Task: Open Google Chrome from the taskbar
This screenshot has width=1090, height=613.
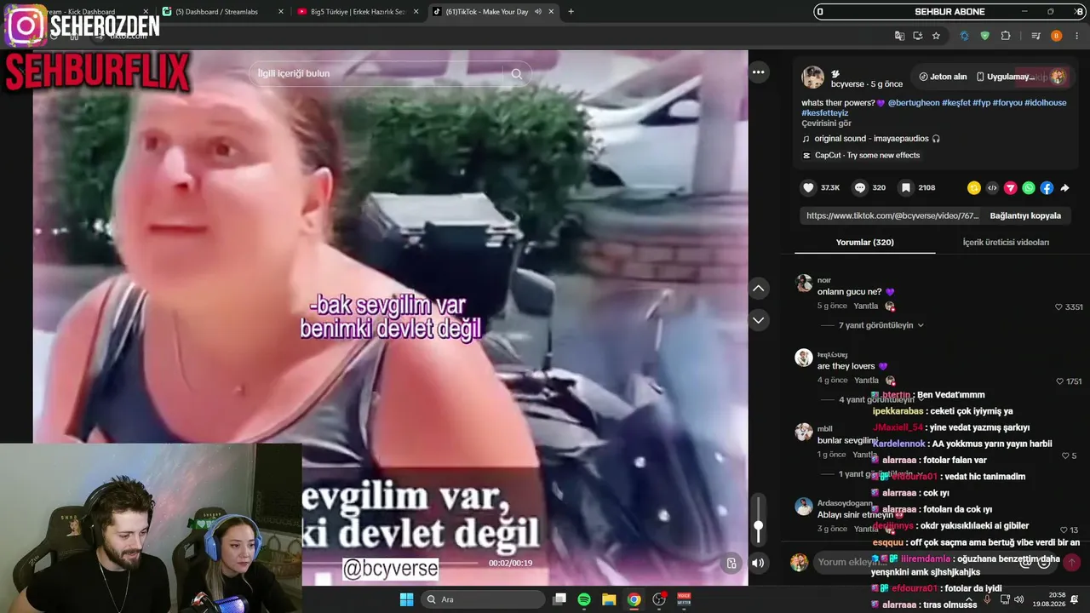Action: pyautogui.click(x=634, y=599)
